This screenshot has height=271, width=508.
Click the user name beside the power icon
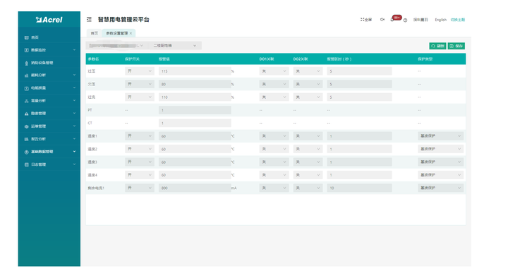tap(421, 20)
